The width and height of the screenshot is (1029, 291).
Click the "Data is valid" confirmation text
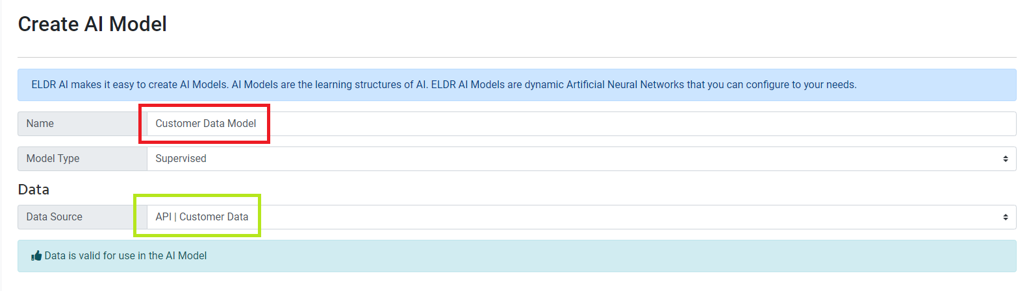pos(125,256)
